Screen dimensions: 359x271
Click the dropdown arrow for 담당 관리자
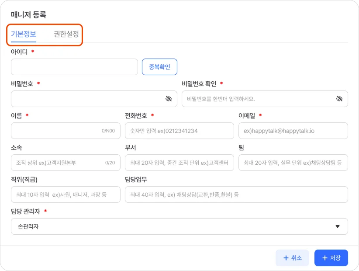tap(337, 226)
